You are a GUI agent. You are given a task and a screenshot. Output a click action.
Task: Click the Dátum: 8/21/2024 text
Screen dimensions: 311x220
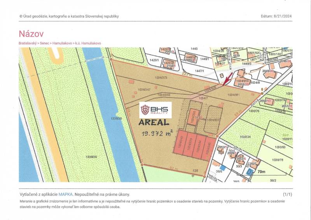tap(276, 16)
